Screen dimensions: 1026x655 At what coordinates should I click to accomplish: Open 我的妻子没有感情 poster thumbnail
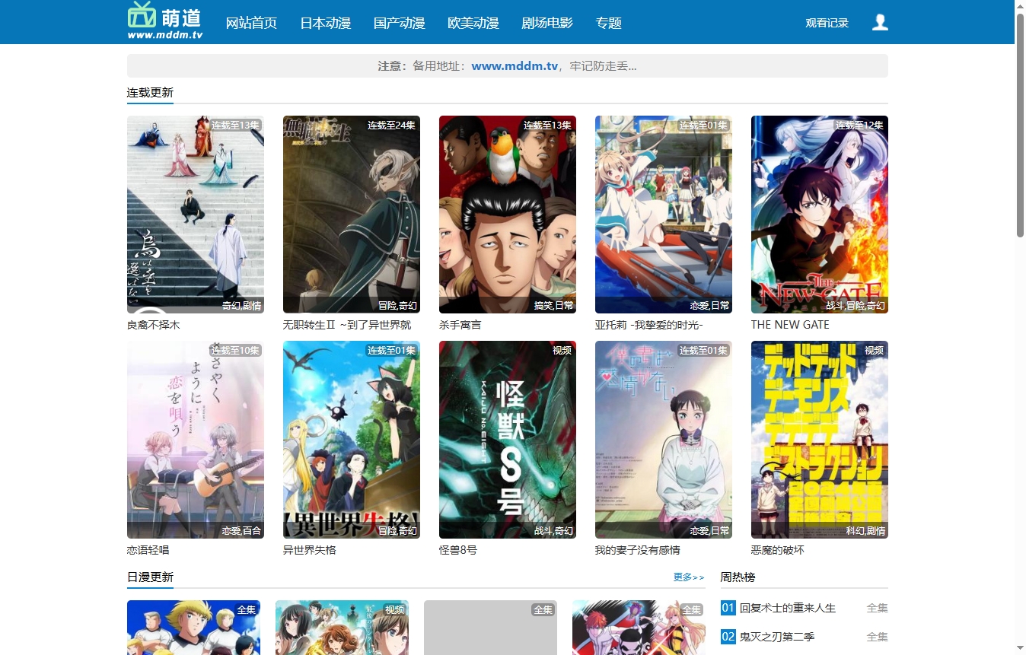[664, 440]
